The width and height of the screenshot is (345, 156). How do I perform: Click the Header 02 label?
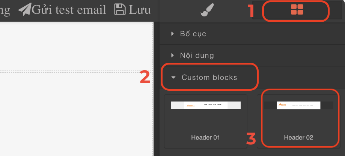click(298, 137)
